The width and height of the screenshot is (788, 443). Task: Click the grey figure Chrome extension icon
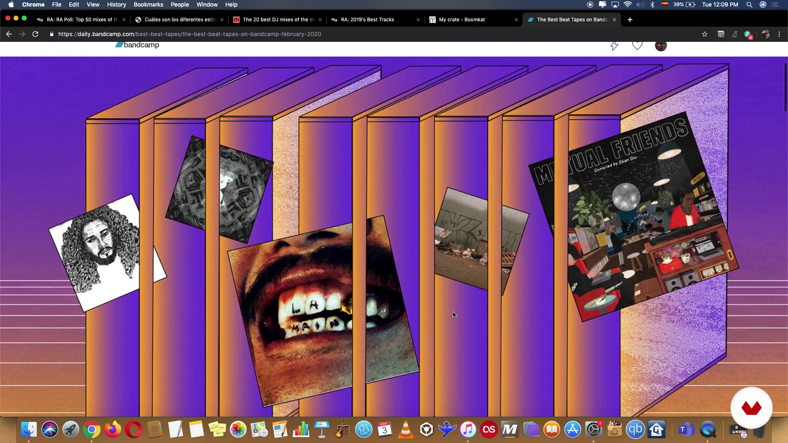(x=735, y=34)
